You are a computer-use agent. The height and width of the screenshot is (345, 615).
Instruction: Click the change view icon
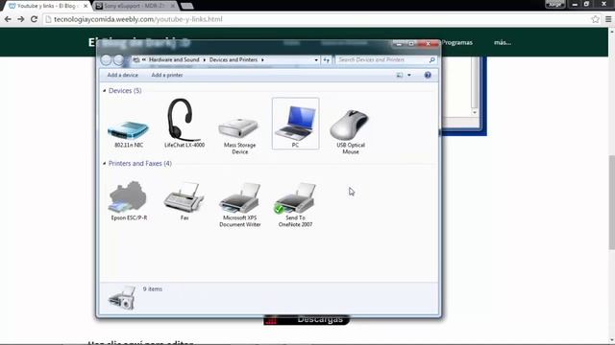[400, 75]
